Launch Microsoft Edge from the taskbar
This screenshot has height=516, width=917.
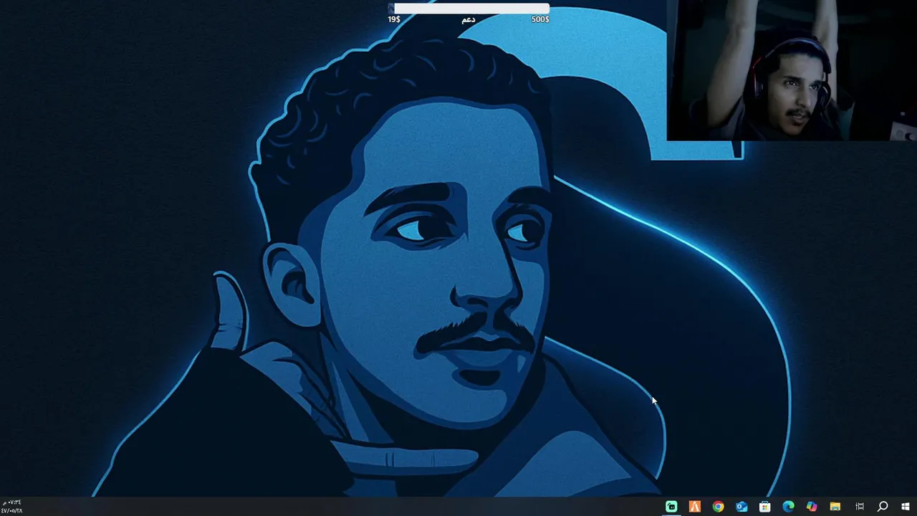coord(788,507)
